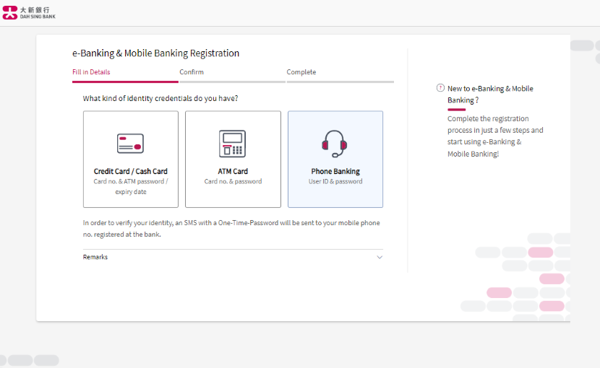The height and width of the screenshot is (368, 600).
Task: Click the ATM machine icon
Action: click(232, 144)
